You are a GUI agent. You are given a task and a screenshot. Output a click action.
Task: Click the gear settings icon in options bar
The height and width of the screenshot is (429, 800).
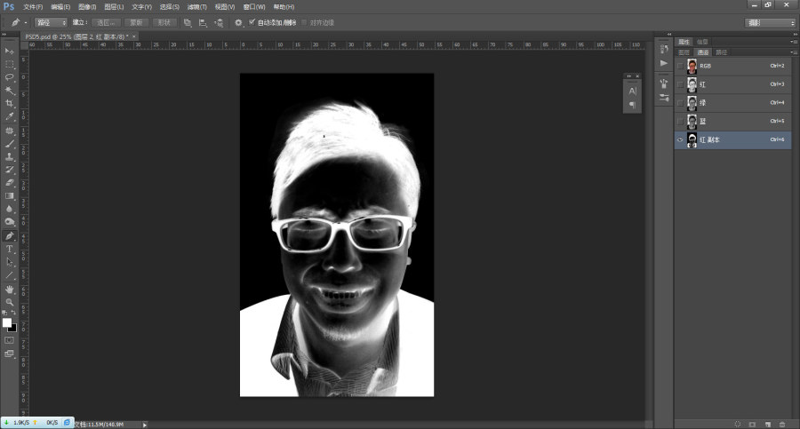pyautogui.click(x=238, y=22)
